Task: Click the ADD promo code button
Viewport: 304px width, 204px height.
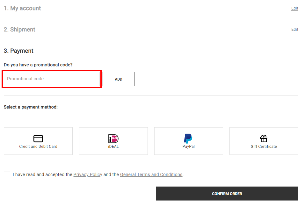Action: pyautogui.click(x=119, y=79)
